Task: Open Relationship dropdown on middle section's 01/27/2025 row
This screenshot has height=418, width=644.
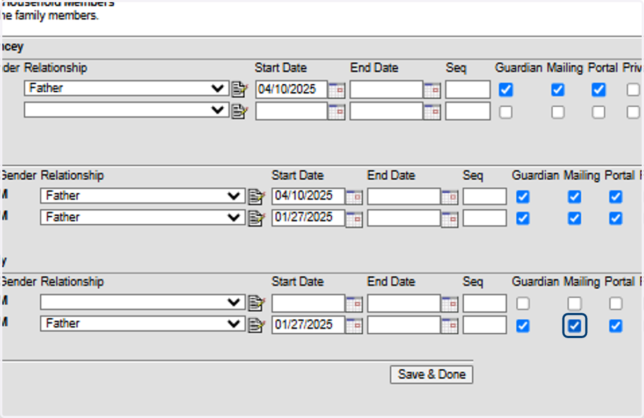Action: tap(143, 217)
